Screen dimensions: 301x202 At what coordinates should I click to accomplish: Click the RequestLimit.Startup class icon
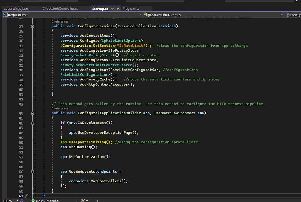point(146,15)
